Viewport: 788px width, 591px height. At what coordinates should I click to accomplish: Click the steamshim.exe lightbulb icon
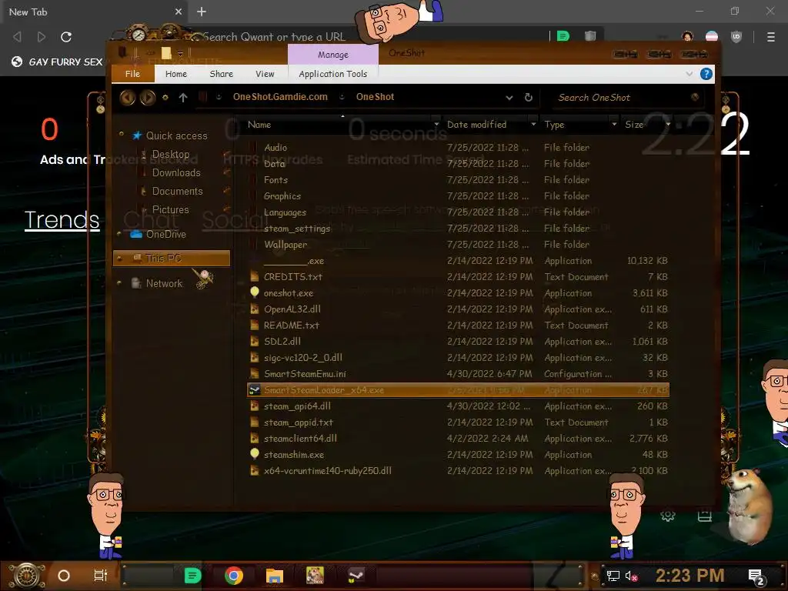(254, 454)
